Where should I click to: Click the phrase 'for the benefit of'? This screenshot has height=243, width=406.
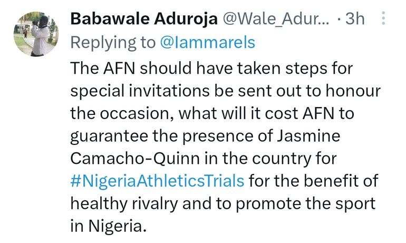[x=313, y=181]
